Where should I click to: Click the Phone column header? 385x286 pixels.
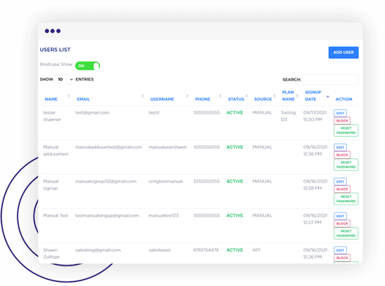coord(202,99)
